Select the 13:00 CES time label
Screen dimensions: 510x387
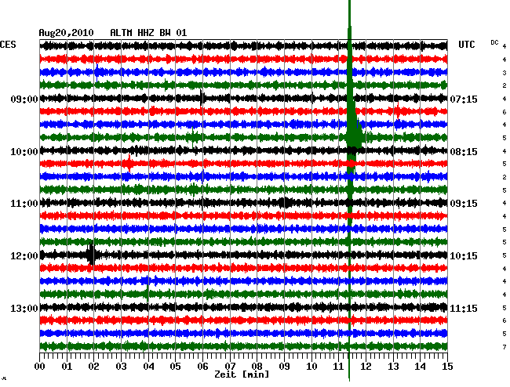coord(24,308)
